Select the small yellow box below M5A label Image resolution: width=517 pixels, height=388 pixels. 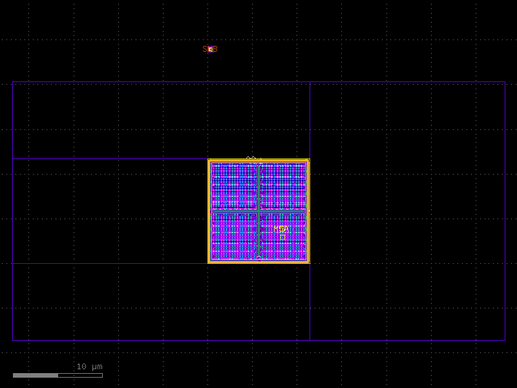coord(282,237)
